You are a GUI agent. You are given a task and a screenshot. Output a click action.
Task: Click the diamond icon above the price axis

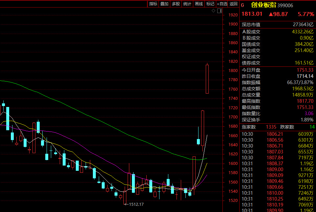coord(213,11)
